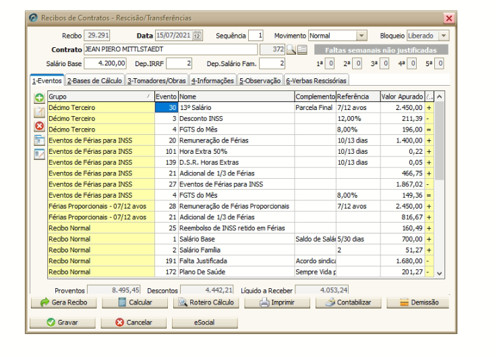497x357 pixels.
Task: Click the Contrato name field
Action: click(x=171, y=49)
